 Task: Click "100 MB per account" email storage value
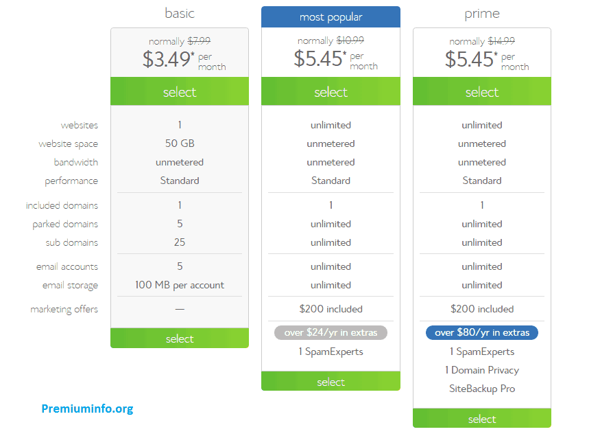(180, 285)
